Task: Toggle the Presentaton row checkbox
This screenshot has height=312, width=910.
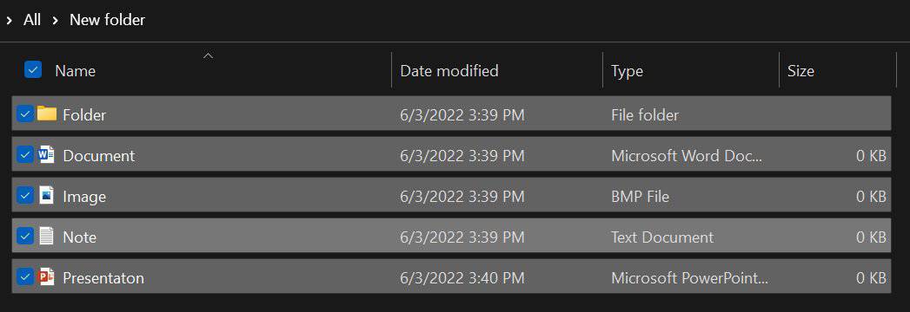Action: coord(24,276)
